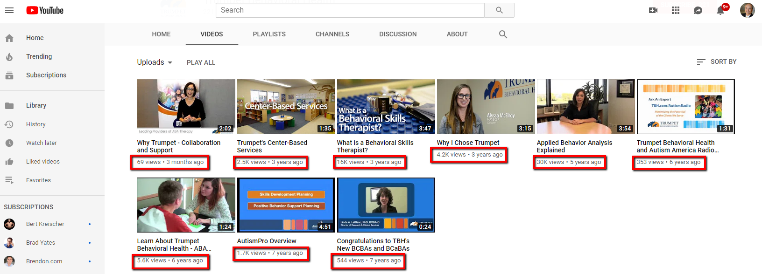Click the SUBSCRIPTIONS section heading
This screenshot has width=762, height=274.
pos(28,207)
